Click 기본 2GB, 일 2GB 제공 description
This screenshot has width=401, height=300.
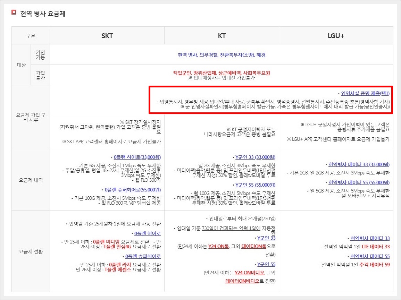pyautogui.click(x=338, y=173)
